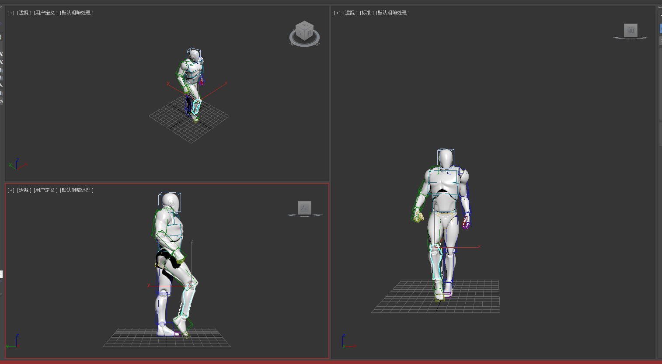Image resolution: width=662 pixels, height=364 pixels.
Task: Open the [透视] menu in the [标准] viewport
Action: (x=350, y=13)
